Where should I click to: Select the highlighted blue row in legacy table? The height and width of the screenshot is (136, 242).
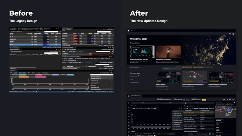click(x=35, y=45)
